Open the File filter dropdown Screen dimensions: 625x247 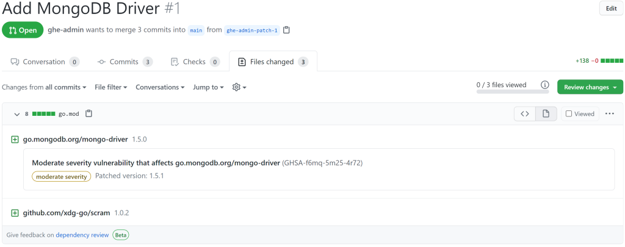click(110, 87)
